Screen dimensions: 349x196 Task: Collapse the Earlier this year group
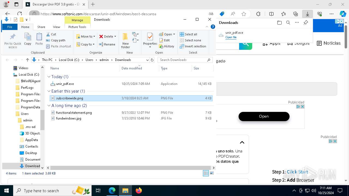49,91
